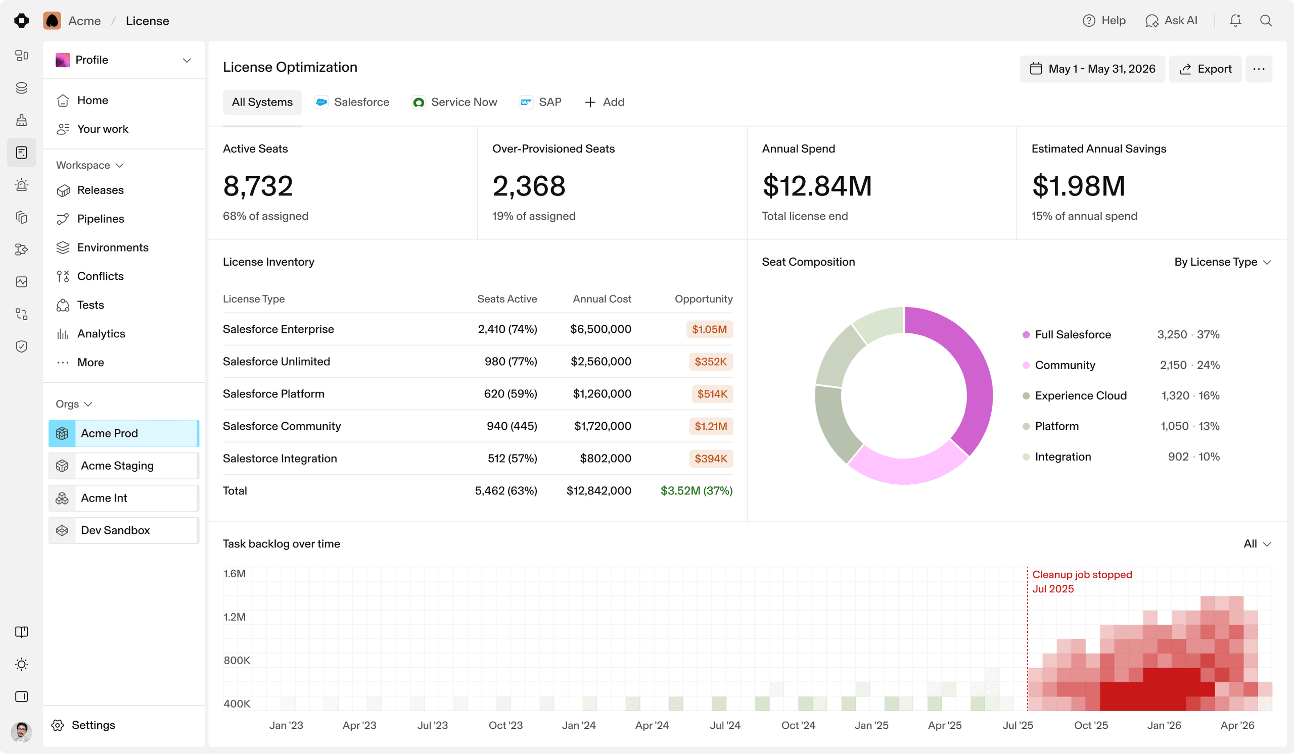Click the Help button
1294x754 pixels.
(1104, 21)
